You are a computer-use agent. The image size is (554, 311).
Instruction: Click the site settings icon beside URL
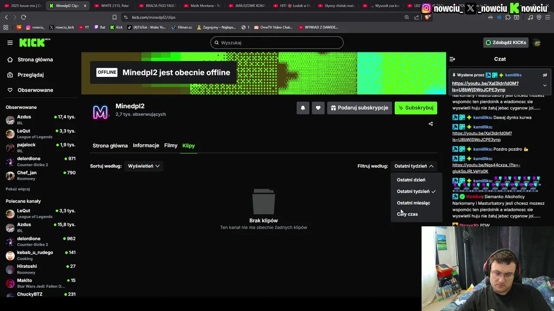(126, 17)
